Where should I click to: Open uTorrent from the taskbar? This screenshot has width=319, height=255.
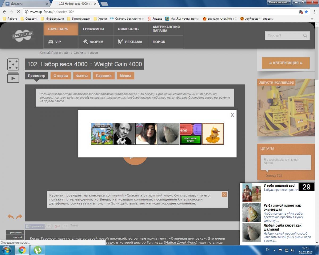(x=37, y=250)
